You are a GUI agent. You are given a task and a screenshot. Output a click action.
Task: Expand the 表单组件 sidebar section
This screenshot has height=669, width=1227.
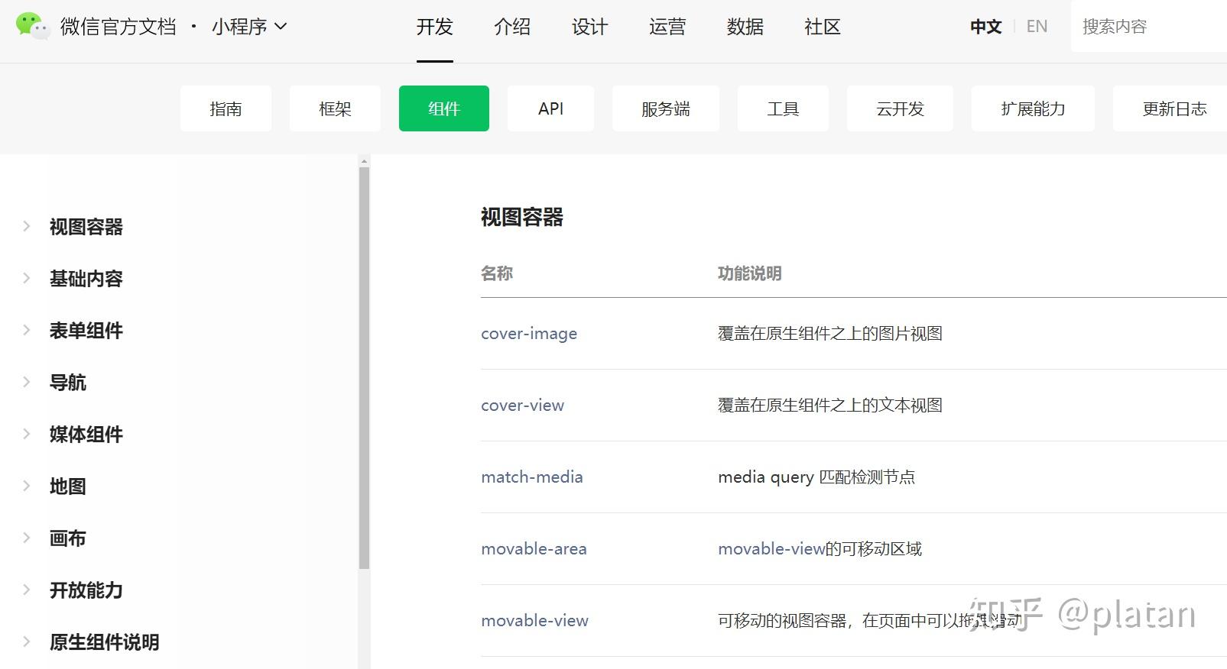coord(86,331)
